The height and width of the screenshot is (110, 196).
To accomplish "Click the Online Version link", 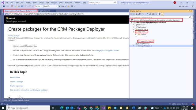I will coord(13,36).
